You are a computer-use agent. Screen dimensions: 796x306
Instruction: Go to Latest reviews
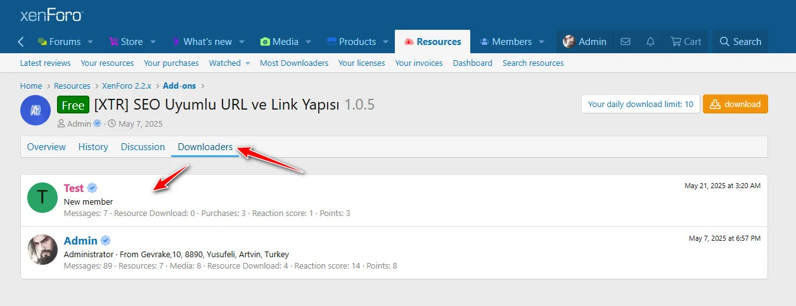pos(46,63)
